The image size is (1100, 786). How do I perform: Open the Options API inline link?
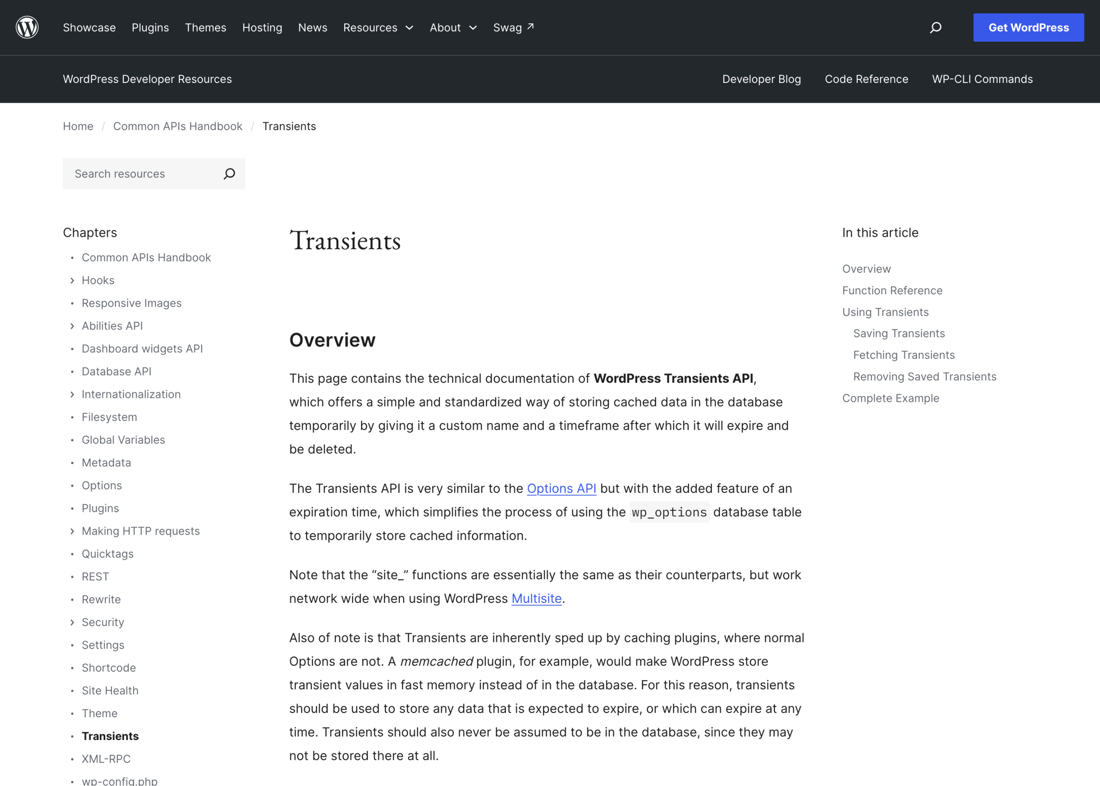(561, 488)
